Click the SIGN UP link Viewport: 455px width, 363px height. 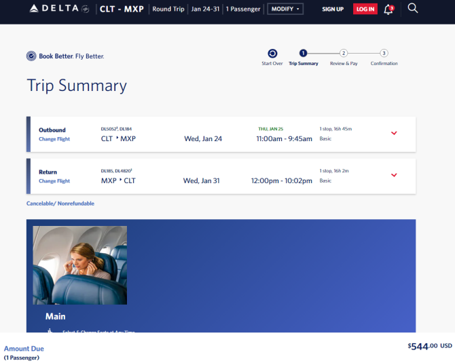point(333,9)
